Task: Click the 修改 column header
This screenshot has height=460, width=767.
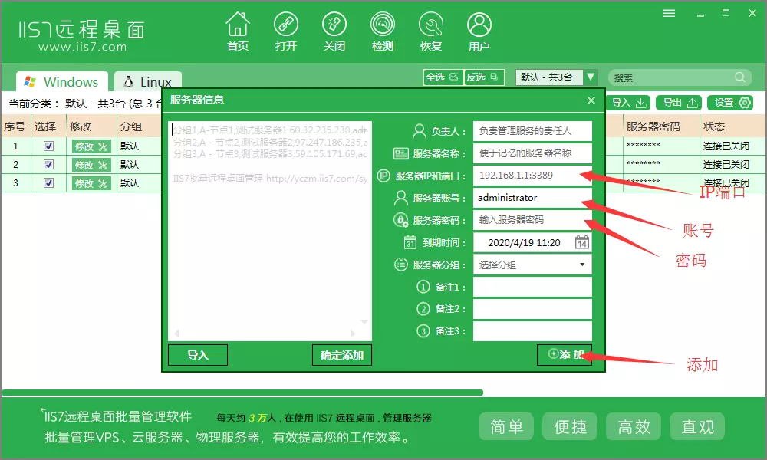Action: coord(91,127)
